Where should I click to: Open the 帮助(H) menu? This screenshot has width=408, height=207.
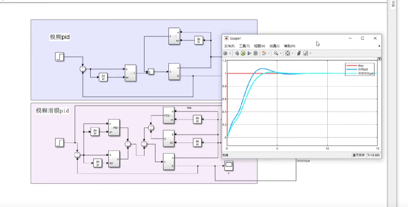(290, 46)
